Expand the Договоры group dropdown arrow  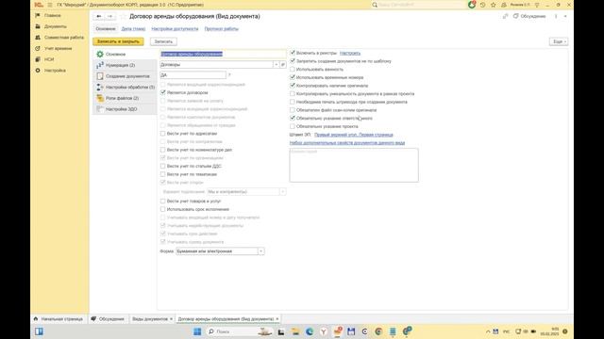point(277,65)
